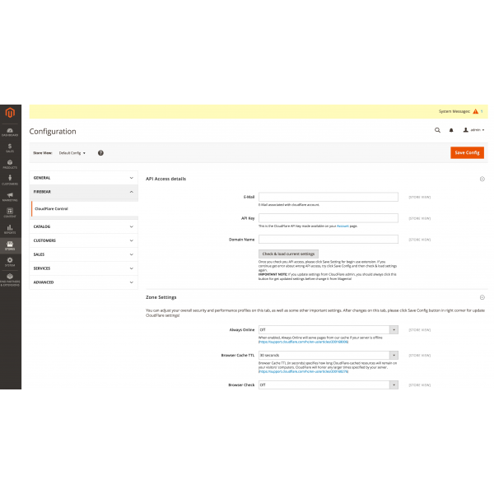Expand the General configuration section
Image resolution: width=494 pixels, height=494 pixels.
coord(83,178)
